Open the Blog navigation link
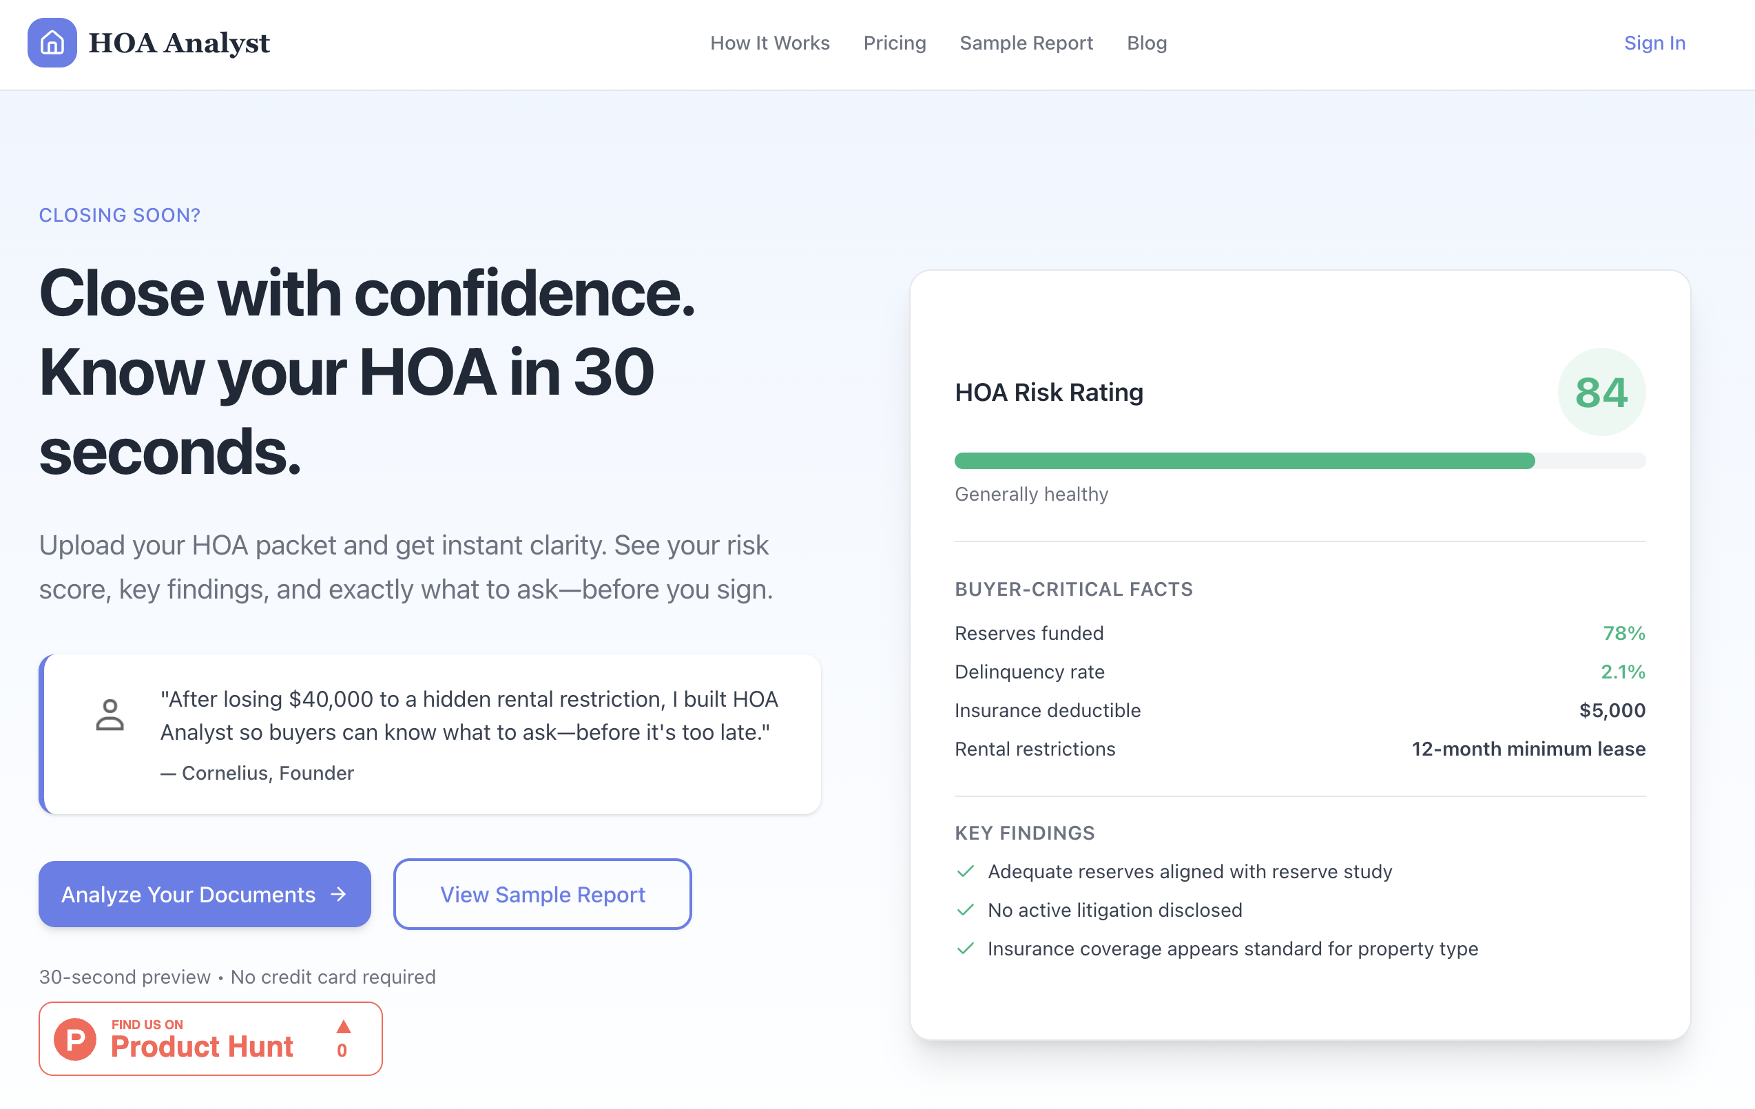 (x=1146, y=43)
